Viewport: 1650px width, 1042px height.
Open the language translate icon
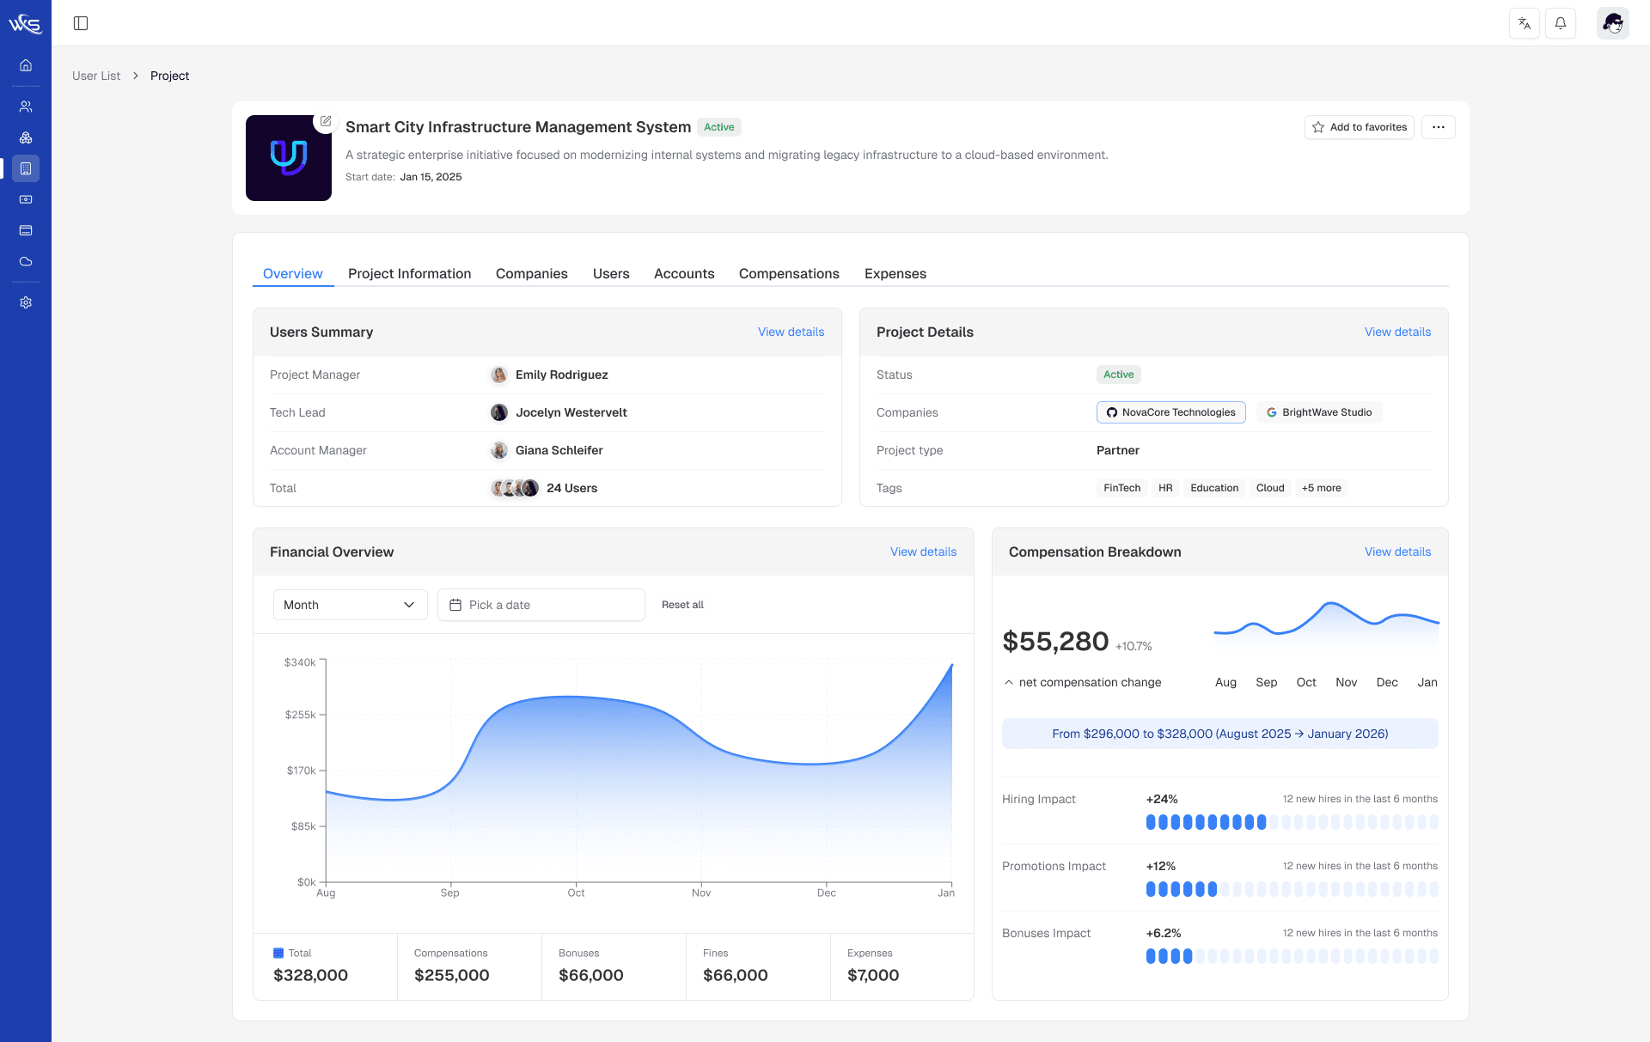point(1524,23)
